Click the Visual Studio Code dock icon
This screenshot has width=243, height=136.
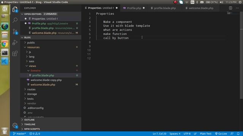(x=5, y=61)
